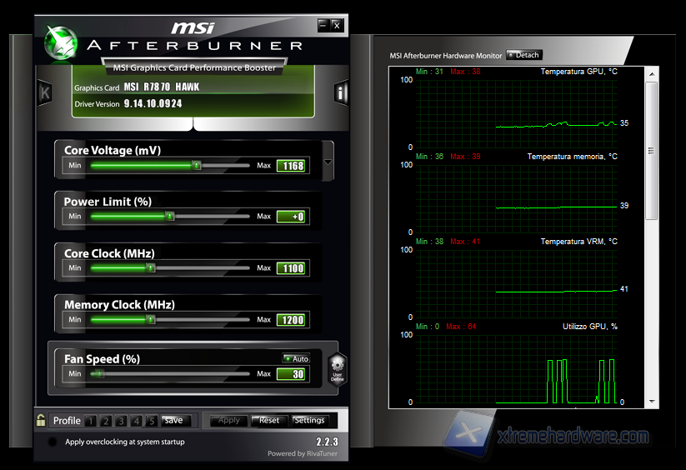Click the Power Limit value field
Image resolution: width=686 pixels, height=470 pixels.
click(x=292, y=217)
